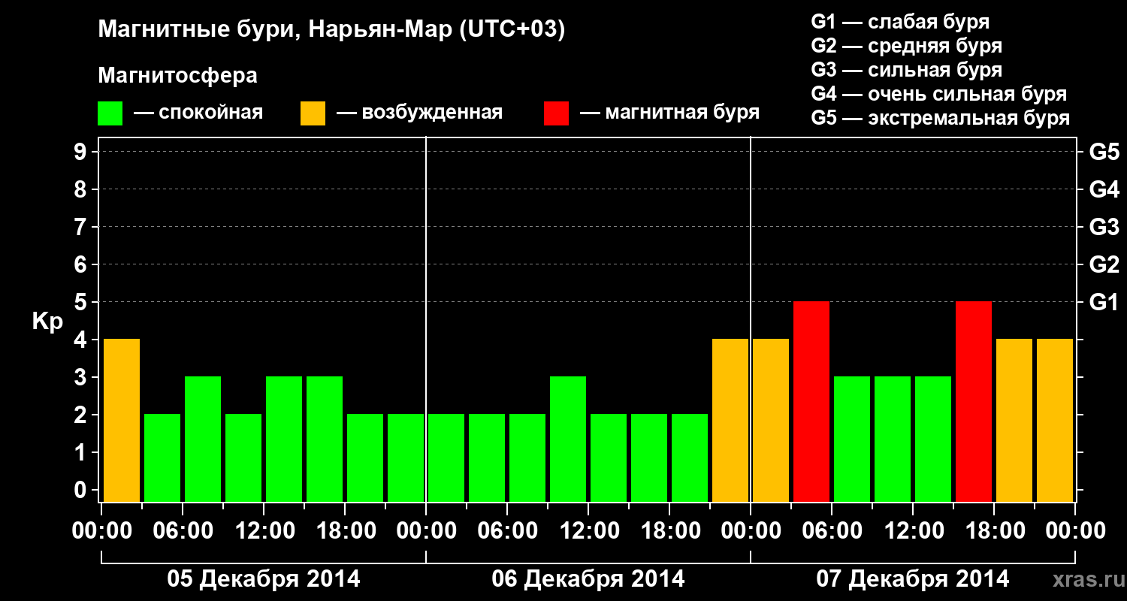Click the green 'спокойная' legend swatch
Screen dimensions: 1127x601
110,113
